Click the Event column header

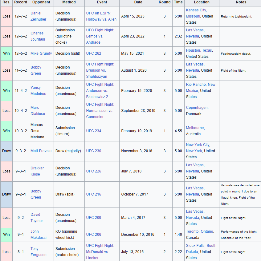tap(102, 2)
